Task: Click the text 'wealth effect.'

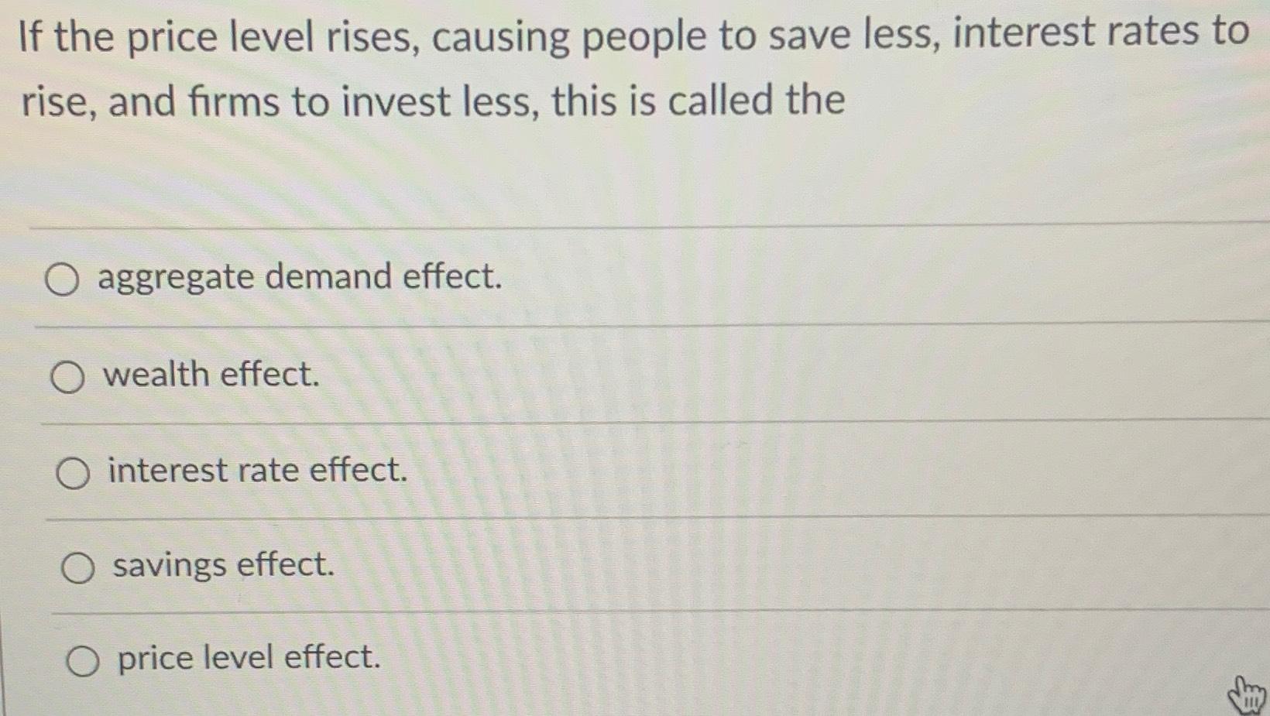Action: click(211, 375)
